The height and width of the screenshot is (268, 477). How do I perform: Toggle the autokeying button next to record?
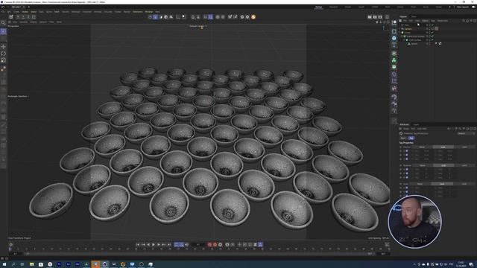215,245
